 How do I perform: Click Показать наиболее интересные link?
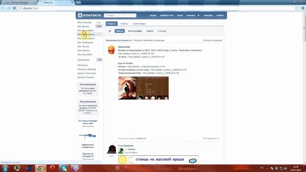pos(149,40)
